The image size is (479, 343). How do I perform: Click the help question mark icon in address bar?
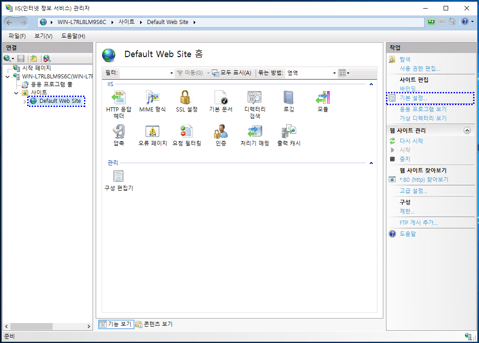pyautogui.click(x=464, y=21)
